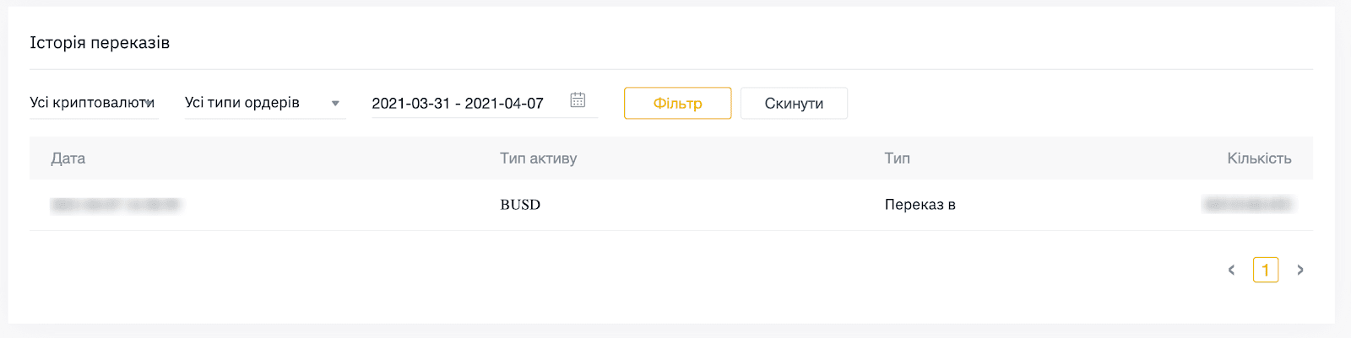
Task: Click the date range input field
Action: [x=485, y=103]
